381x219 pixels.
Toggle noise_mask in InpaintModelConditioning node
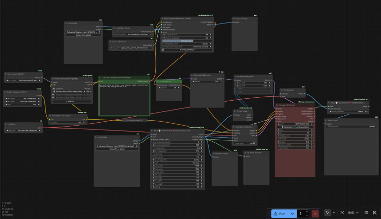pos(245,143)
